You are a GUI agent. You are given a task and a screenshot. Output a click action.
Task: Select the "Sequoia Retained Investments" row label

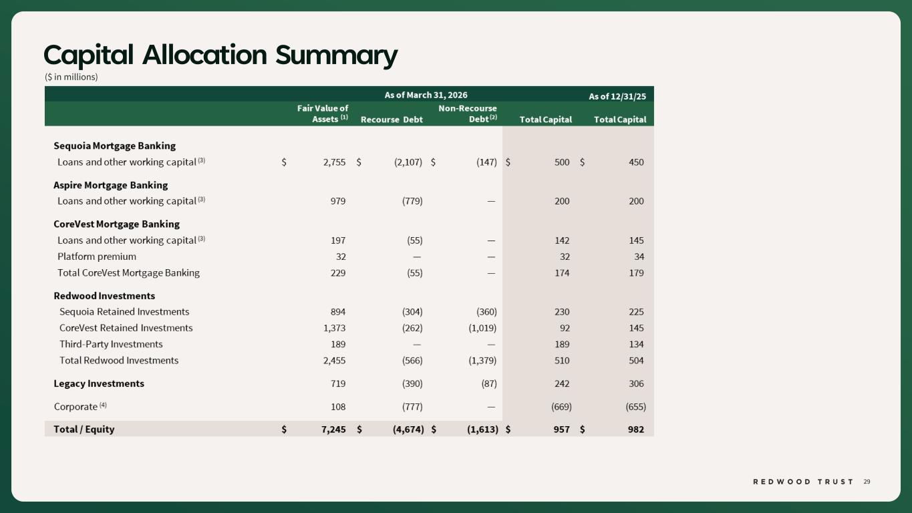coord(124,312)
